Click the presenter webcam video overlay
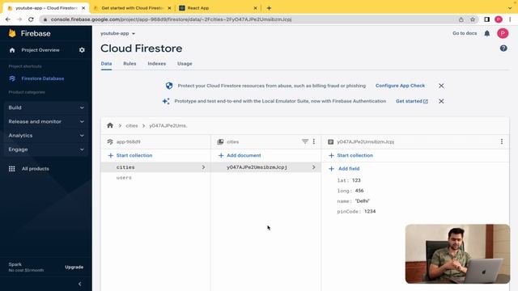This screenshot has height=291, width=518. click(457, 254)
